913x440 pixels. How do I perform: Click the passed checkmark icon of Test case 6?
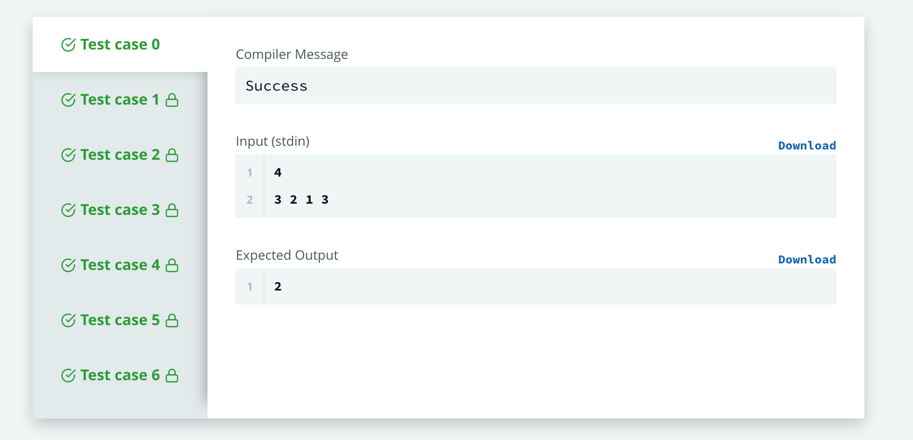pyautogui.click(x=68, y=376)
